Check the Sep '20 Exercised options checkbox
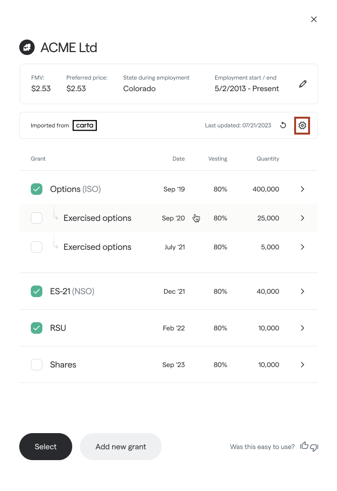The width and height of the screenshot is (337, 491). pyautogui.click(x=37, y=218)
